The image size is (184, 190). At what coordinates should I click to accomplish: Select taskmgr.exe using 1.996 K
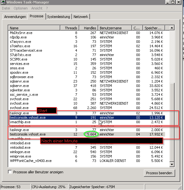coord(86,113)
